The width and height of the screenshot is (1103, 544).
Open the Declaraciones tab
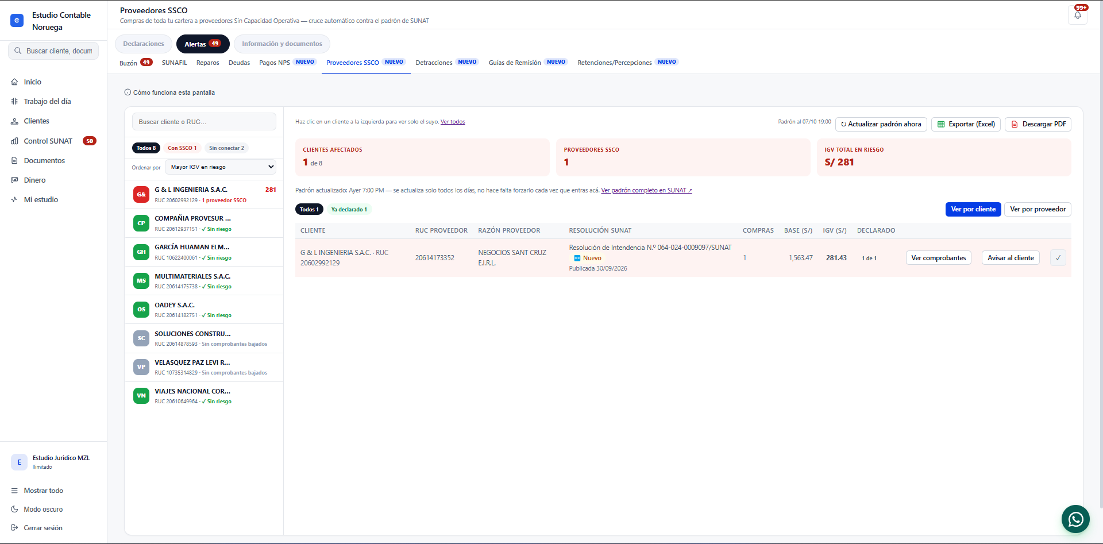click(x=144, y=44)
